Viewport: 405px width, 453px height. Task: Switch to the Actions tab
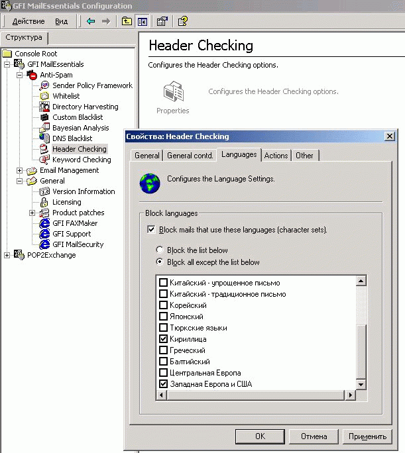point(276,156)
